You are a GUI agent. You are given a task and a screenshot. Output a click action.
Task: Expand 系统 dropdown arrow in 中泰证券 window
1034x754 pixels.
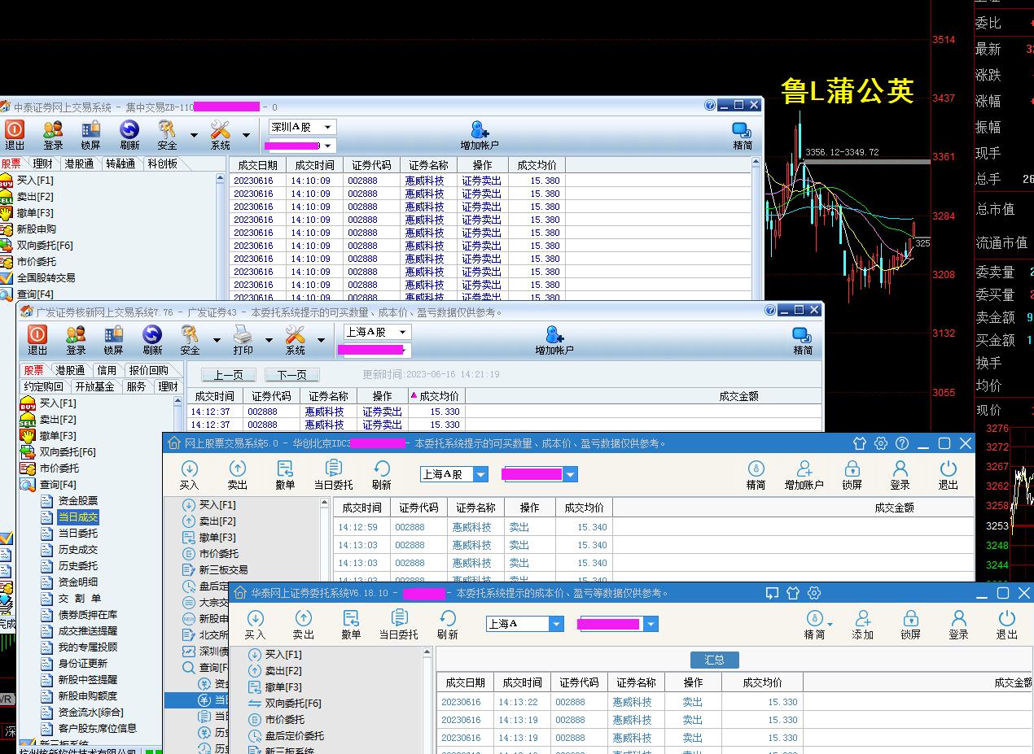(x=246, y=135)
